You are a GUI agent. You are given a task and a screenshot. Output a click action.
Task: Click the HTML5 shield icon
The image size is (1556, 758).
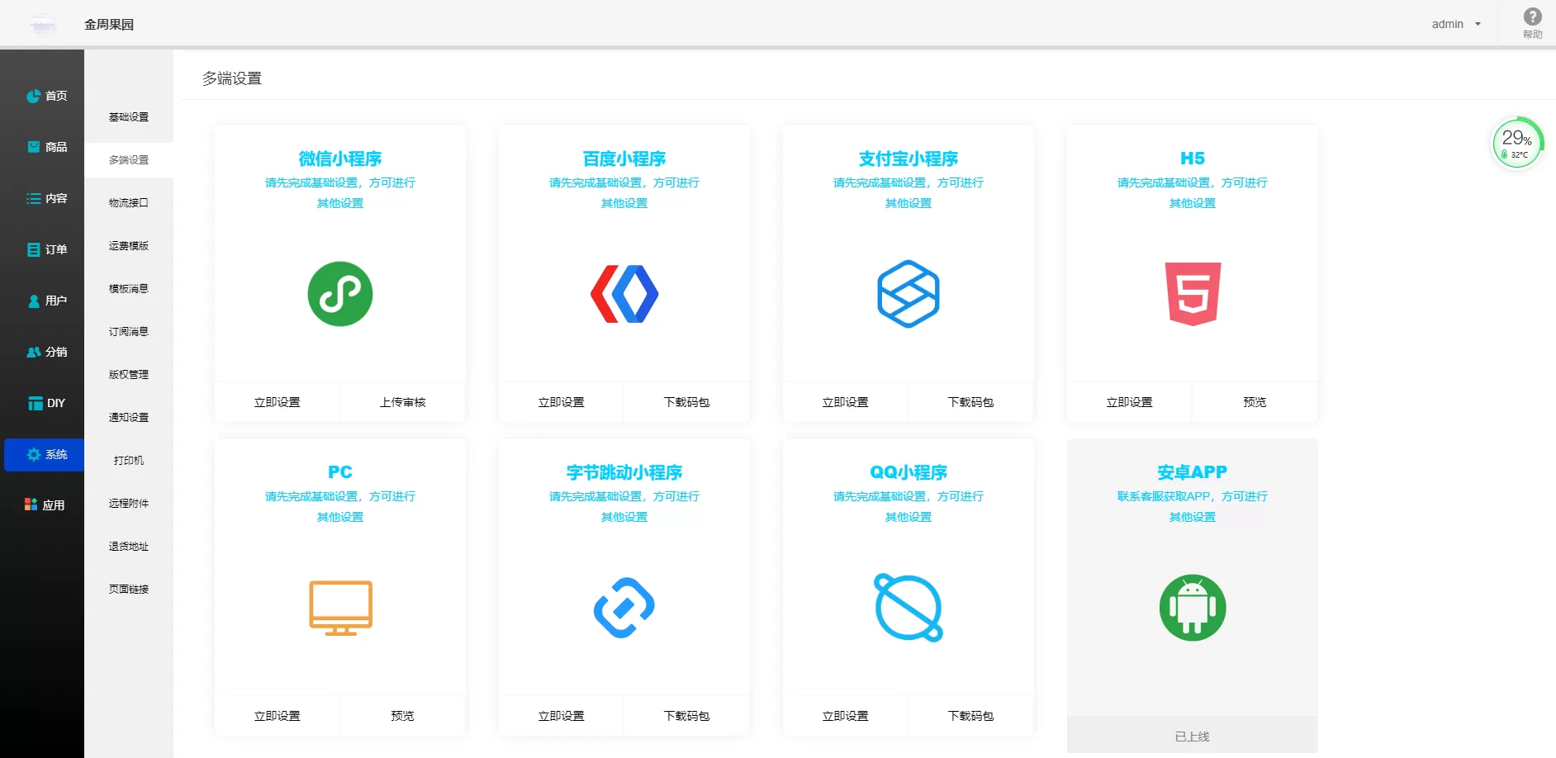[x=1192, y=294]
